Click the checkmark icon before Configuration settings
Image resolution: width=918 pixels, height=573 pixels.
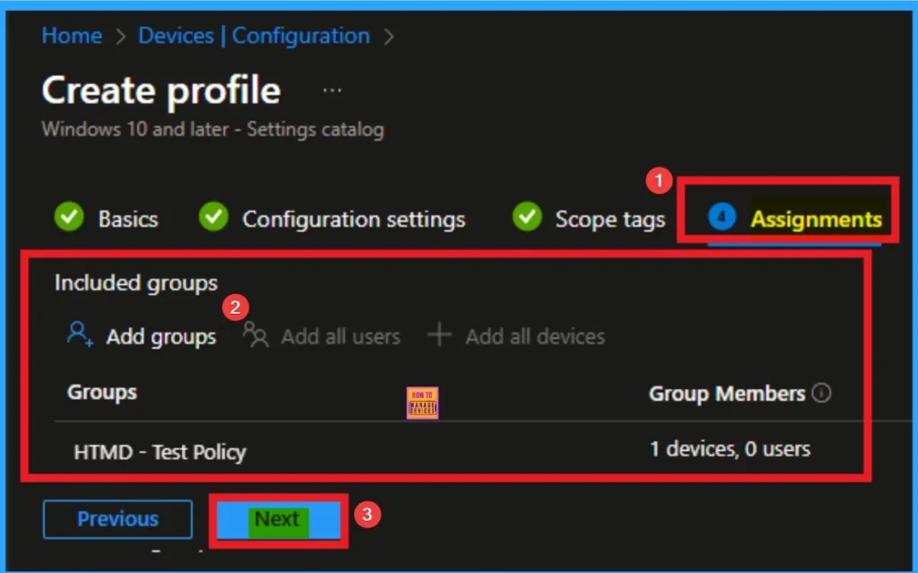213,218
